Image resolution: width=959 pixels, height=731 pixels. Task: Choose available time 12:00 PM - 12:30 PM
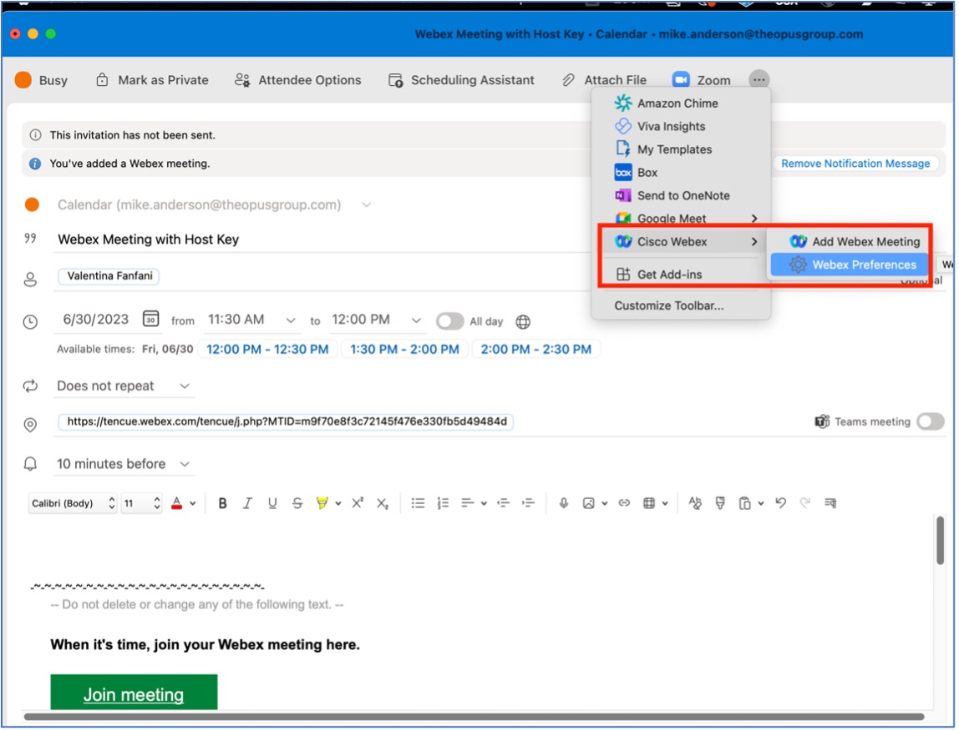268,350
